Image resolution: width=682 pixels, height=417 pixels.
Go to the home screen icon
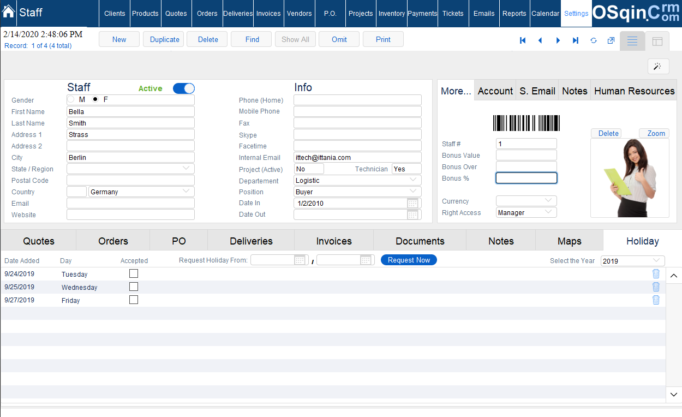(9, 11)
